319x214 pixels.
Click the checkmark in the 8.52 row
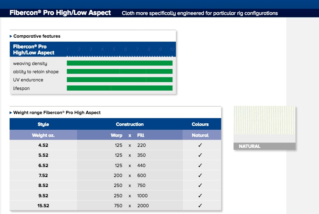click(200, 185)
